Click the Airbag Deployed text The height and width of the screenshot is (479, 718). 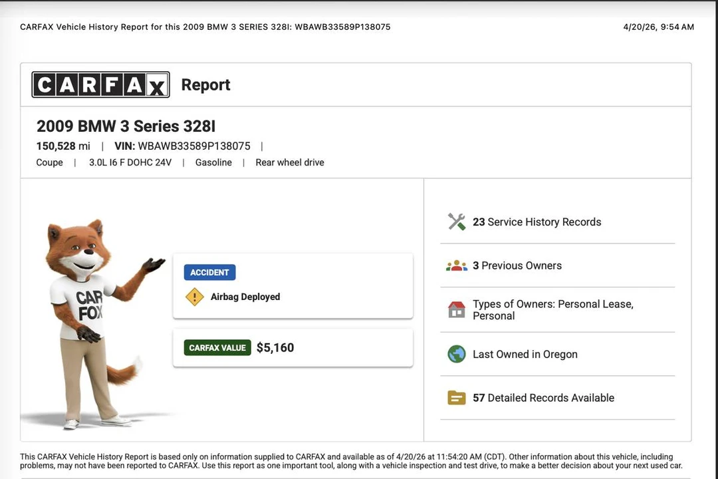pos(245,297)
